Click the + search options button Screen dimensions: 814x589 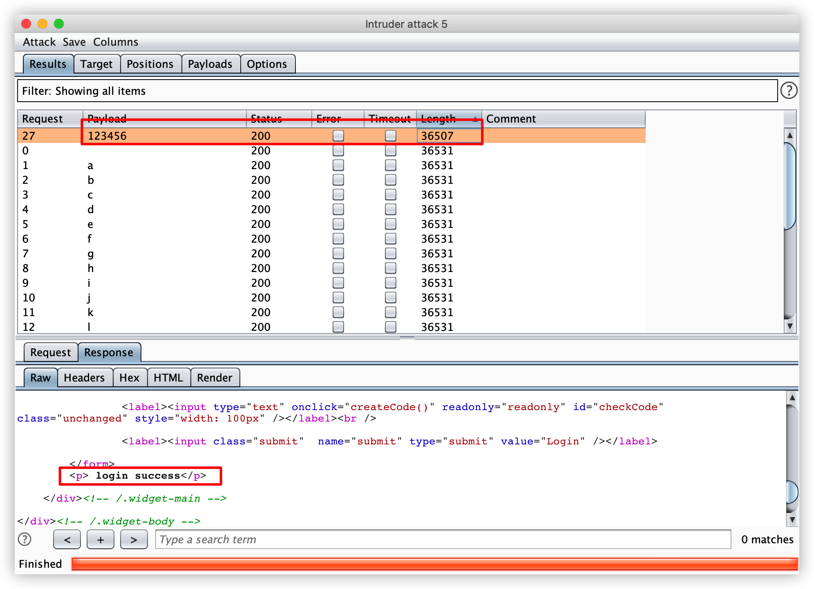coord(101,540)
